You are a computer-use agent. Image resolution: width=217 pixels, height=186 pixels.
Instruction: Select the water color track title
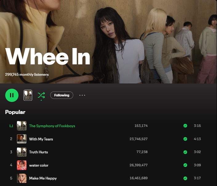point(39,165)
